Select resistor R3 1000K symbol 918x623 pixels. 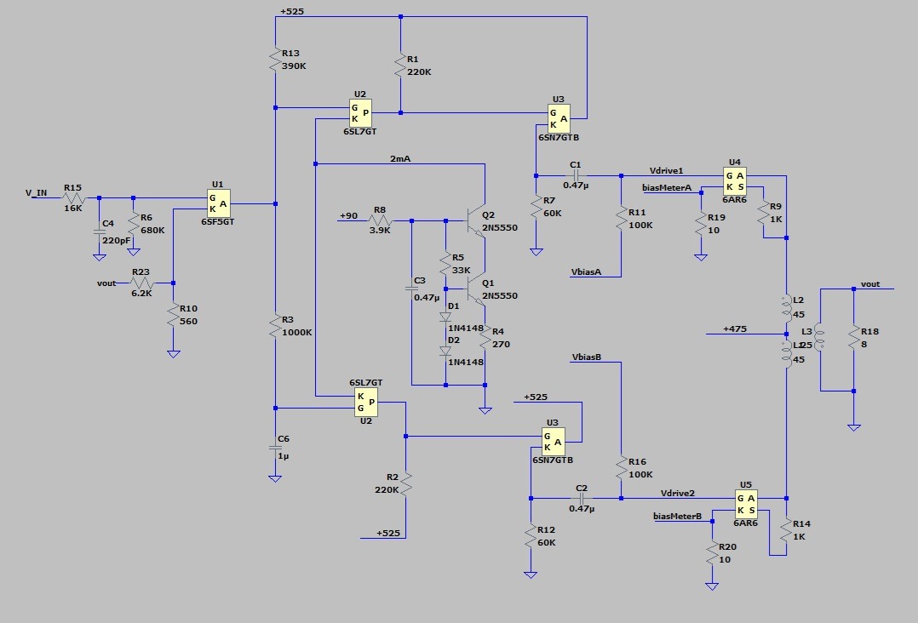(275, 327)
